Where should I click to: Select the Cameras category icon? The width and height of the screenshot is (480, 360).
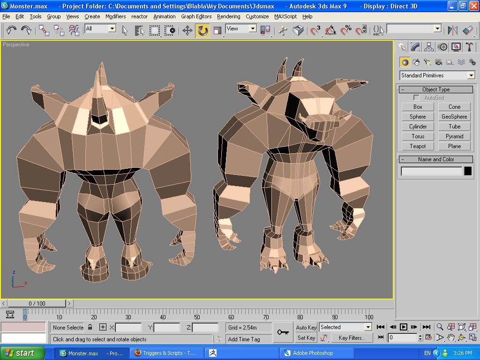click(439, 62)
